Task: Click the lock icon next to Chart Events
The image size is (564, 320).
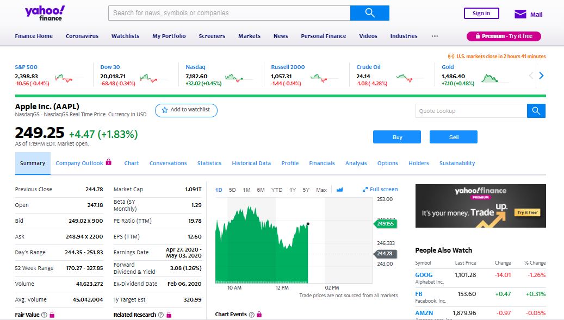Action: tap(259, 314)
